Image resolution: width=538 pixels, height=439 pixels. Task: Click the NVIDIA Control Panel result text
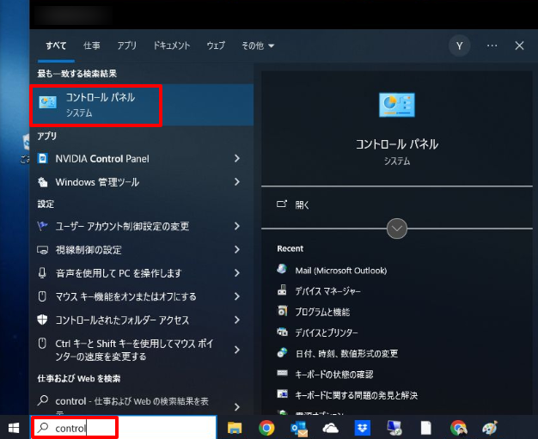[x=102, y=159]
